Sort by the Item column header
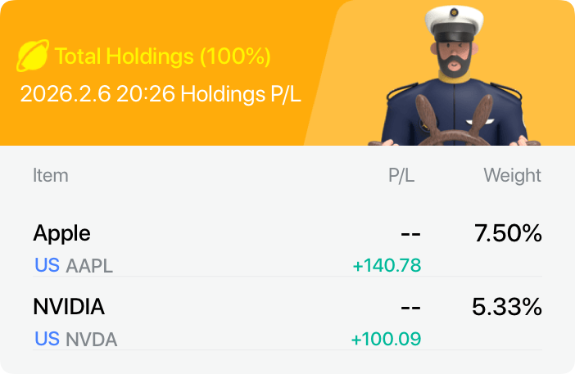Image resolution: width=575 pixels, height=374 pixels. (x=51, y=175)
